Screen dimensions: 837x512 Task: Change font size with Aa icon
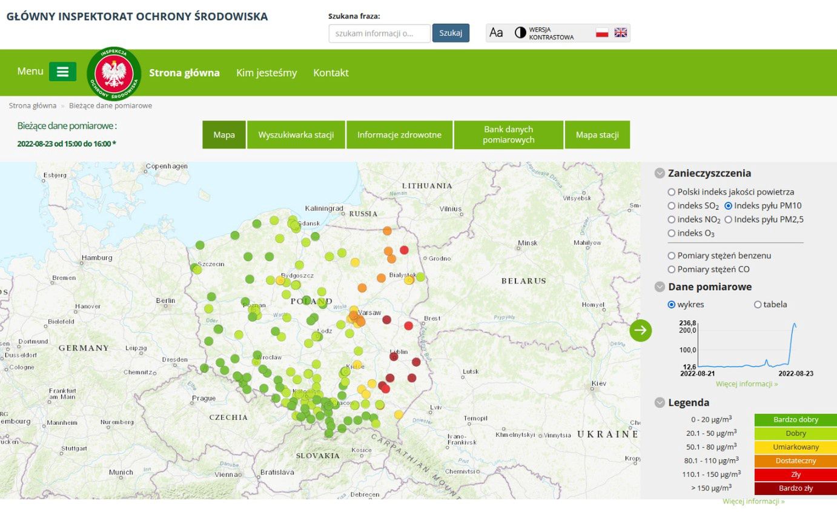click(x=496, y=33)
